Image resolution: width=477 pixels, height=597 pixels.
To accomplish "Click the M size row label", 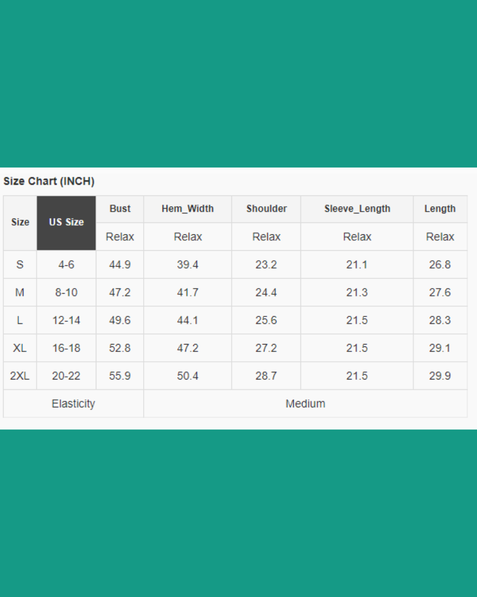I will coord(20,292).
